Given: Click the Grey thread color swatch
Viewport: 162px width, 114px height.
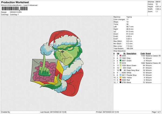Looking at the screenshot, I should coord(120,58).
